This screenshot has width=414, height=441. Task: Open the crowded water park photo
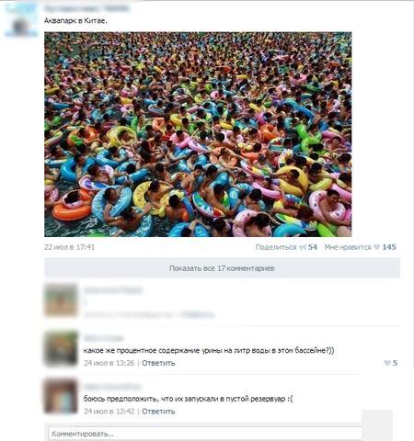(198, 134)
